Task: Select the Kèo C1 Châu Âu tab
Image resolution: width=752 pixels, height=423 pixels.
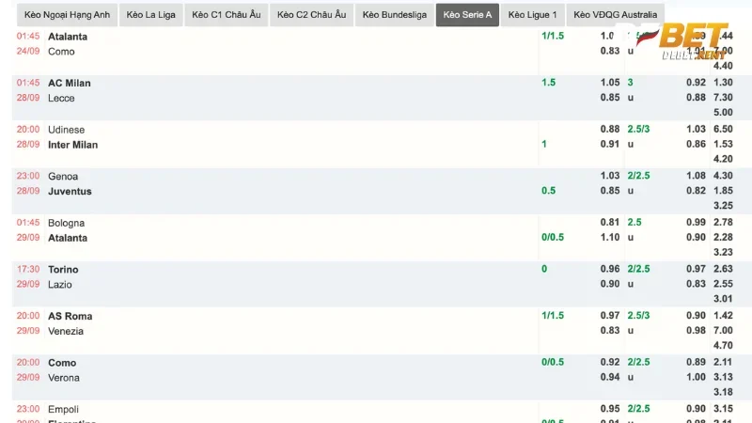Action: (227, 15)
